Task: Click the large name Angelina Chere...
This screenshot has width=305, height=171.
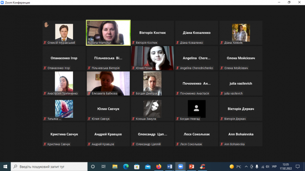Action: (196, 58)
